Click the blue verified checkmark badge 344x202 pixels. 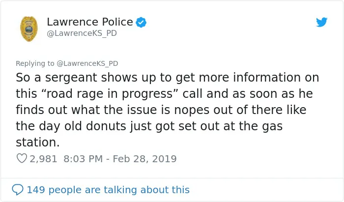click(141, 22)
